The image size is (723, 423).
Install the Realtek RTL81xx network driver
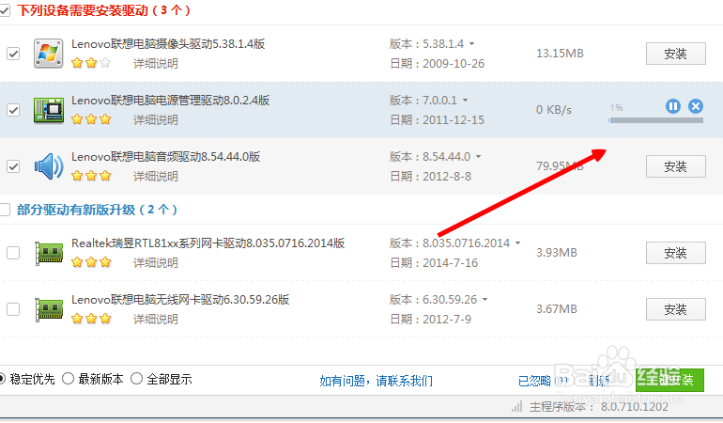(x=675, y=253)
